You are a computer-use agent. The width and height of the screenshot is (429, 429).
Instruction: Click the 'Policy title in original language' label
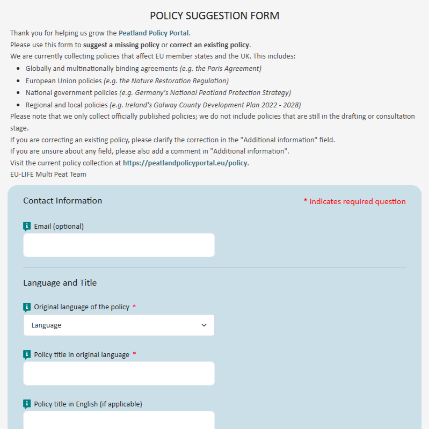coord(82,355)
